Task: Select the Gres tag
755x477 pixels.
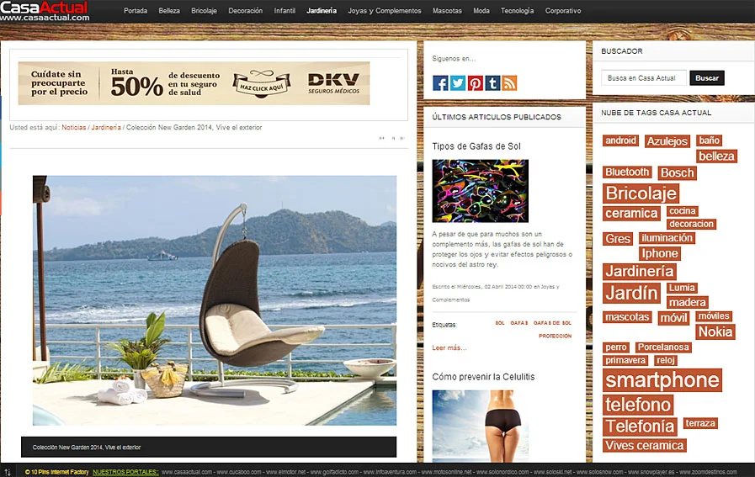Action: point(618,239)
